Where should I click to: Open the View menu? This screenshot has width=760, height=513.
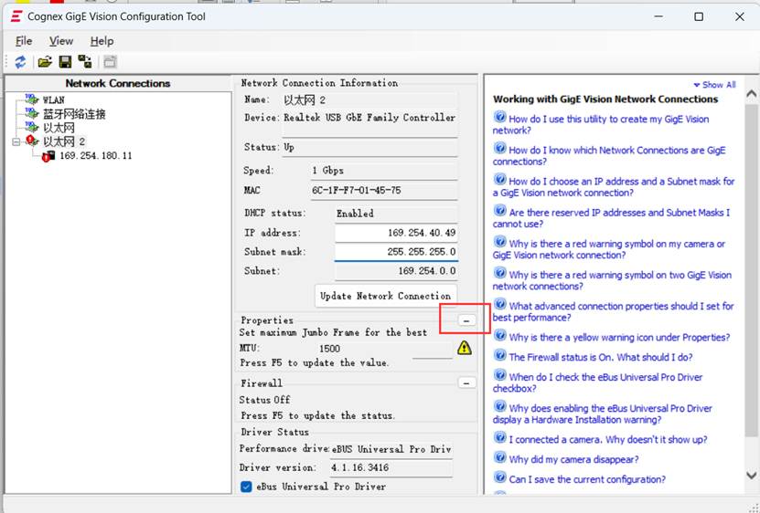61,41
